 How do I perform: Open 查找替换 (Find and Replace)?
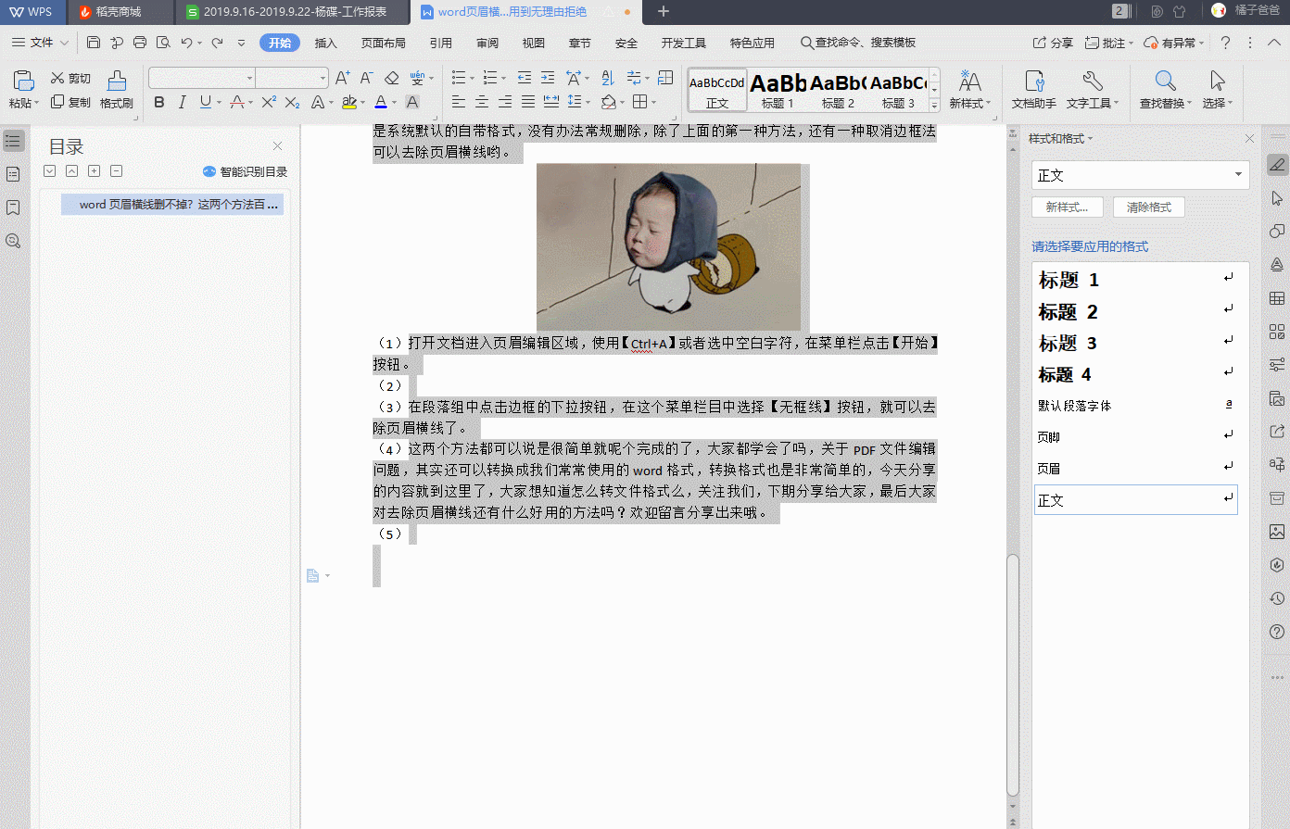pos(1166,90)
